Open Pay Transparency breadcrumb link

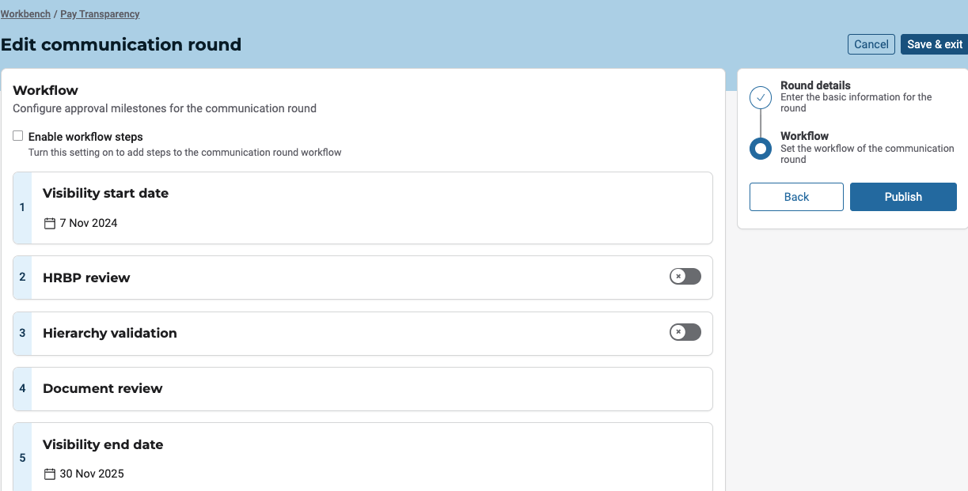100,14
